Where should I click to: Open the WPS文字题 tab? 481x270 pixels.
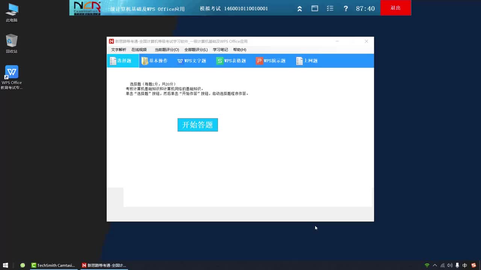(x=192, y=61)
